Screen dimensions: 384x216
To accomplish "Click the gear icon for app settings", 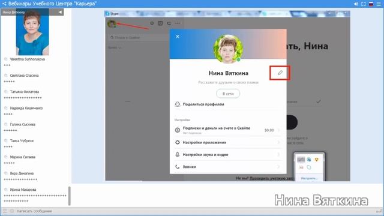I will pos(178,142).
